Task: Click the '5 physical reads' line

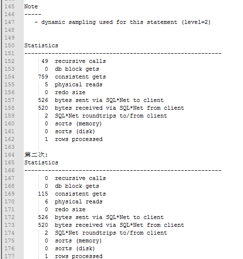Action: (73, 84)
